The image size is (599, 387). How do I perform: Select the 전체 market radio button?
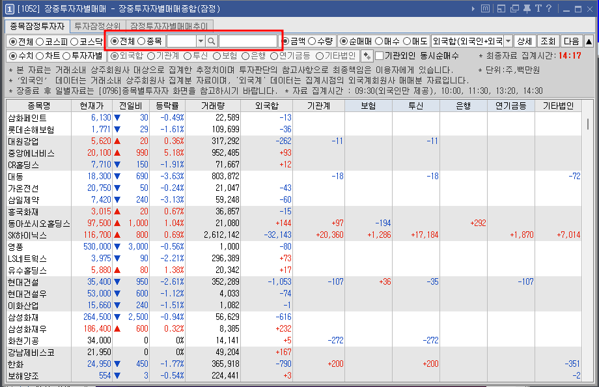(x=13, y=41)
